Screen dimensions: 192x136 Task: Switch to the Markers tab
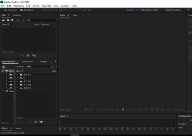pyautogui.click(x=43, y=62)
